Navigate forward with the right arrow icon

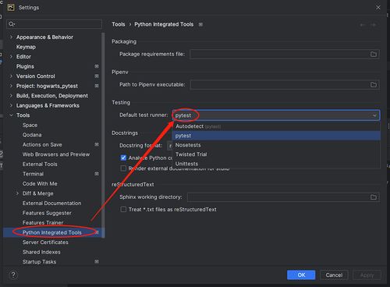click(374, 25)
